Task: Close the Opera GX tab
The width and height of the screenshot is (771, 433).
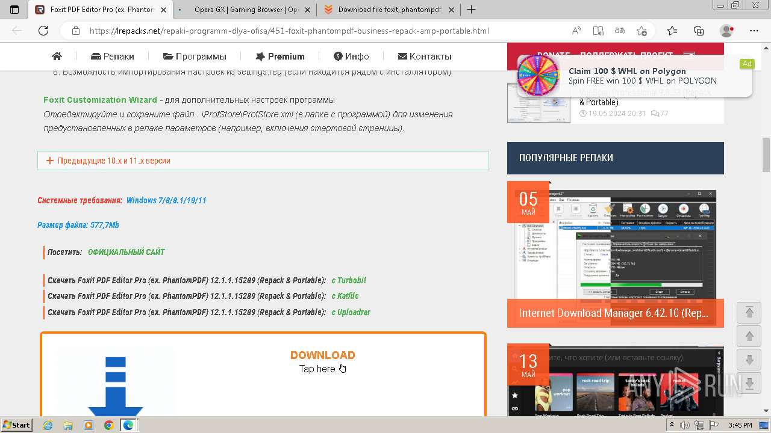Action: (x=307, y=10)
